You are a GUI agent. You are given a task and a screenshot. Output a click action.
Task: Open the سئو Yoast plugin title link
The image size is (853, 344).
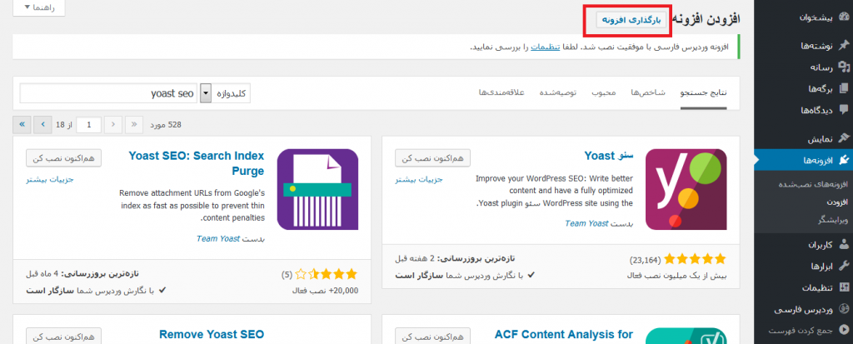[x=609, y=157]
